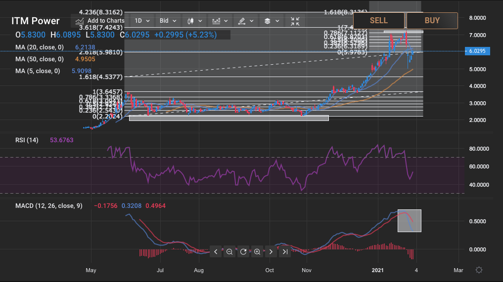503x282 pixels.
Task: Click the RSI (14) indicator label
Action: pos(27,140)
